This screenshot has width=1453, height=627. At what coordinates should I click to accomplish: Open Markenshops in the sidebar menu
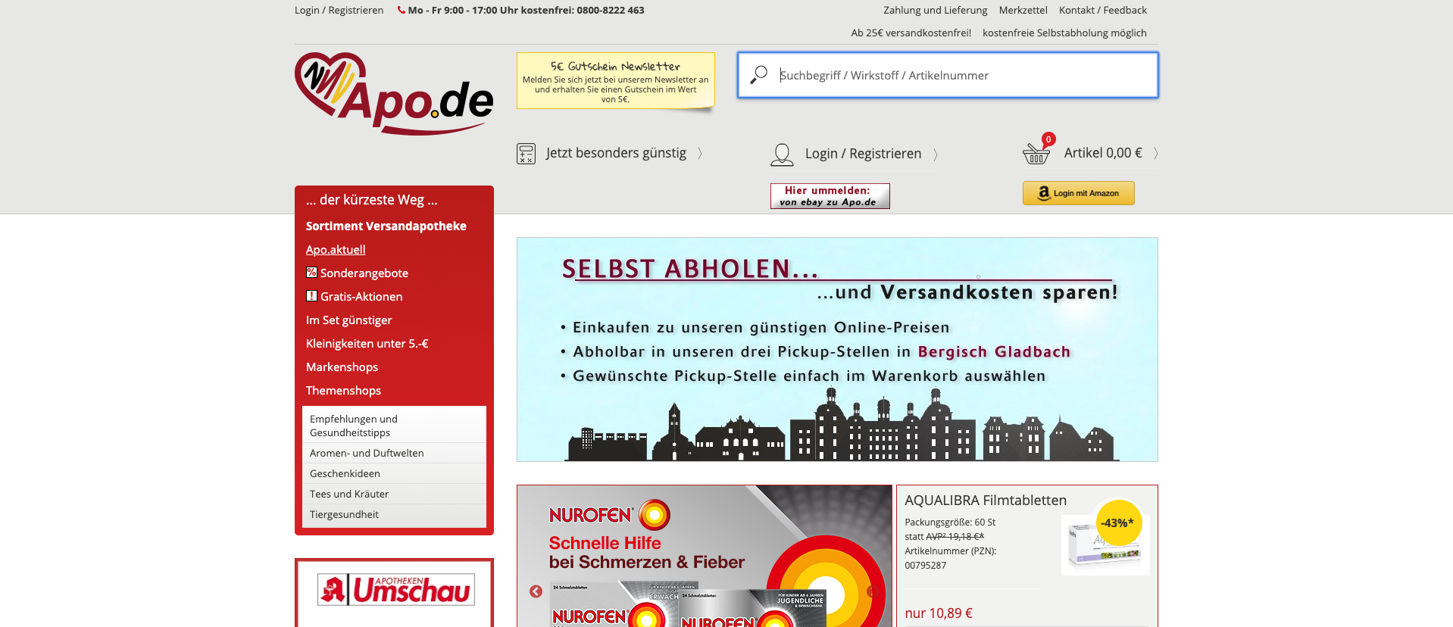(342, 367)
